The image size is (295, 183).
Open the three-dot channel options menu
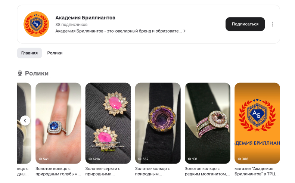click(x=272, y=24)
